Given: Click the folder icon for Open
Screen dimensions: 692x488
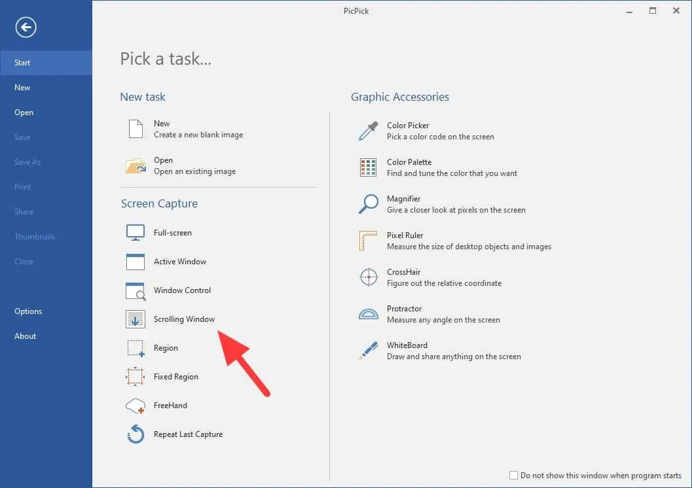Looking at the screenshot, I should point(136,166).
